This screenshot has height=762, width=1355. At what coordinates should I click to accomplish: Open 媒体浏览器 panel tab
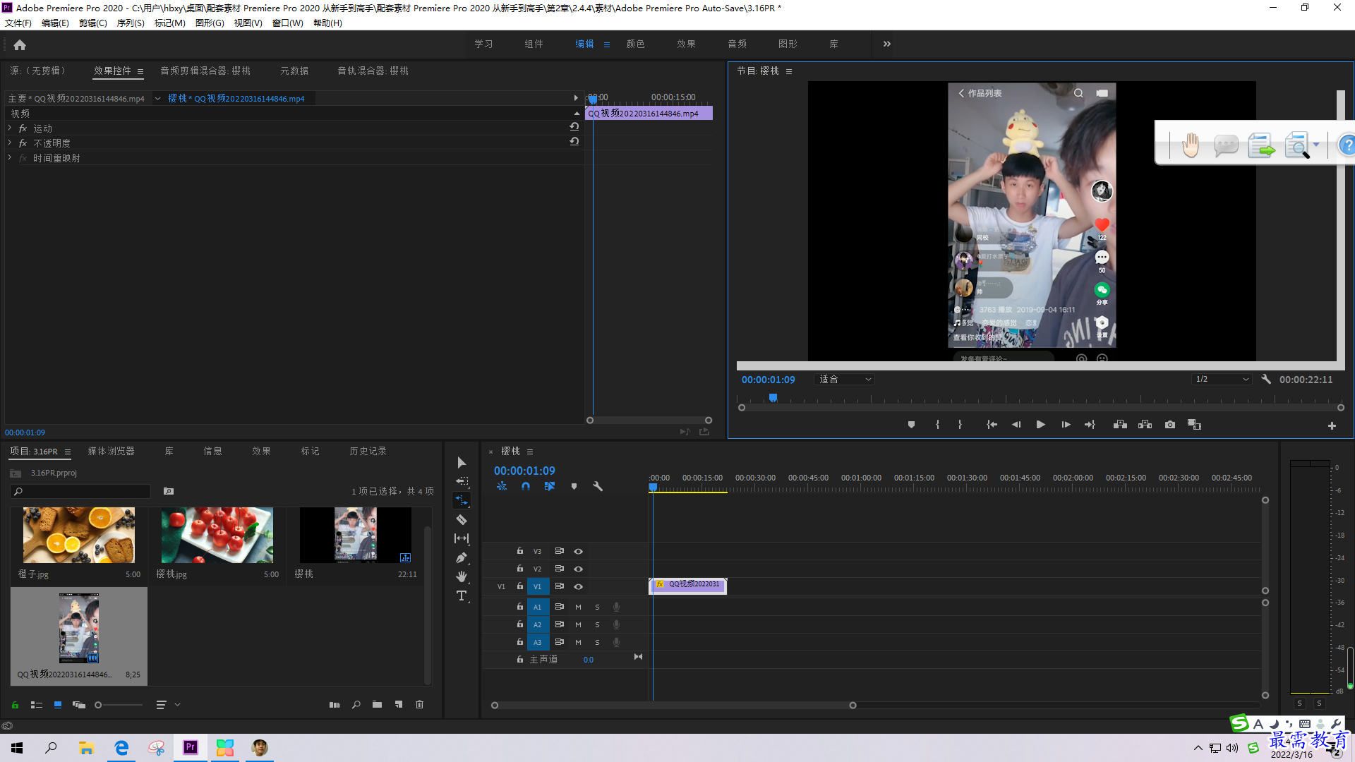coord(111,452)
